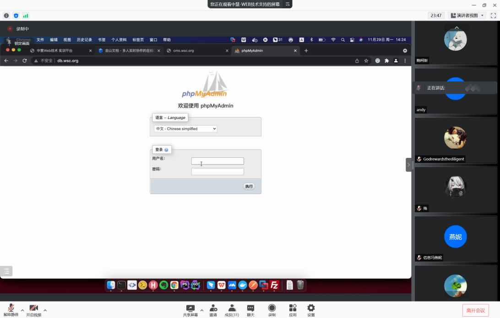Open PhpStorm from the dock

click(x=185, y=285)
